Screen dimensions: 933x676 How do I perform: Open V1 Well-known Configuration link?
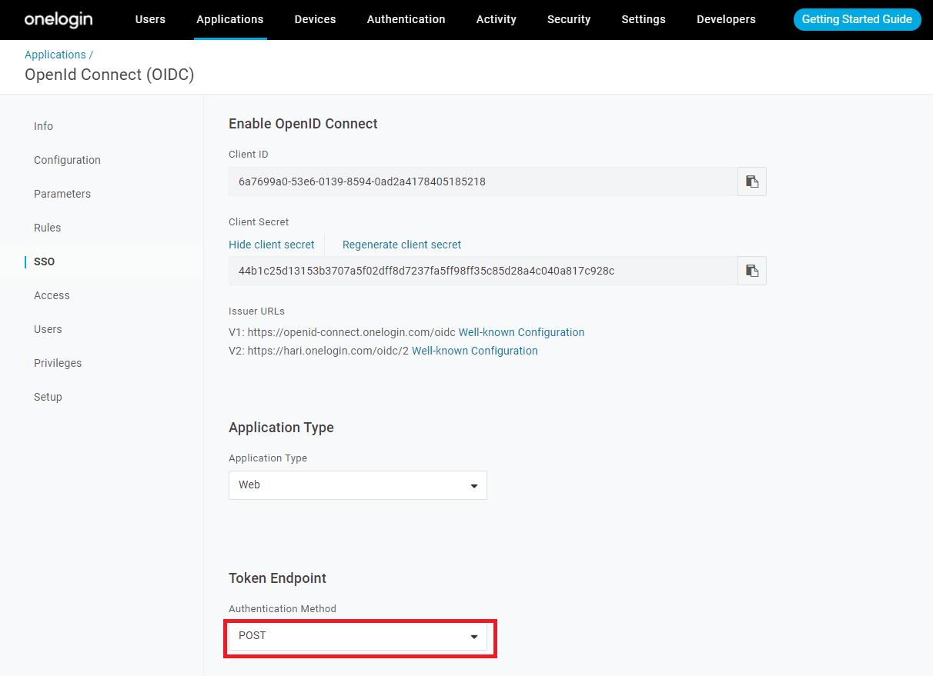coord(521,332)
